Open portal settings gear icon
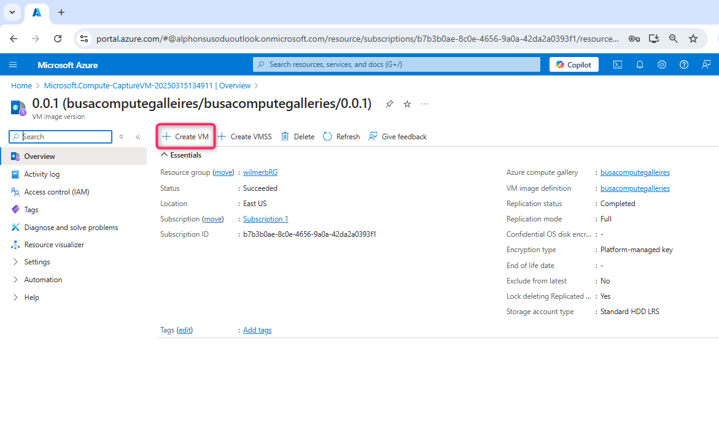Screen dimensions: 719x438 click(662, 64)
